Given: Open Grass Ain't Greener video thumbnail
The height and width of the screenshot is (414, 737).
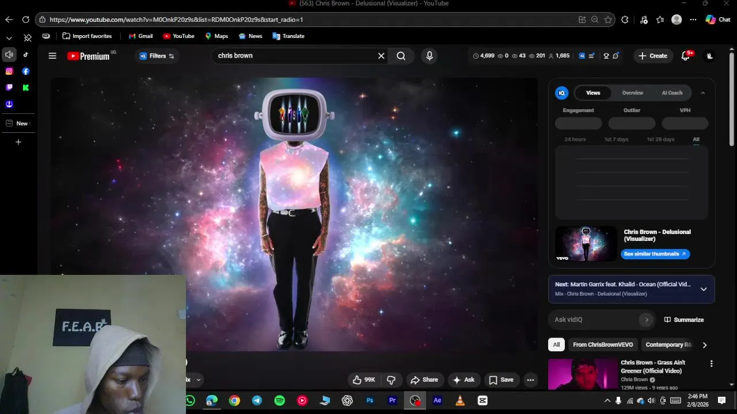Looking at the screenshot, I should point(583,374).
